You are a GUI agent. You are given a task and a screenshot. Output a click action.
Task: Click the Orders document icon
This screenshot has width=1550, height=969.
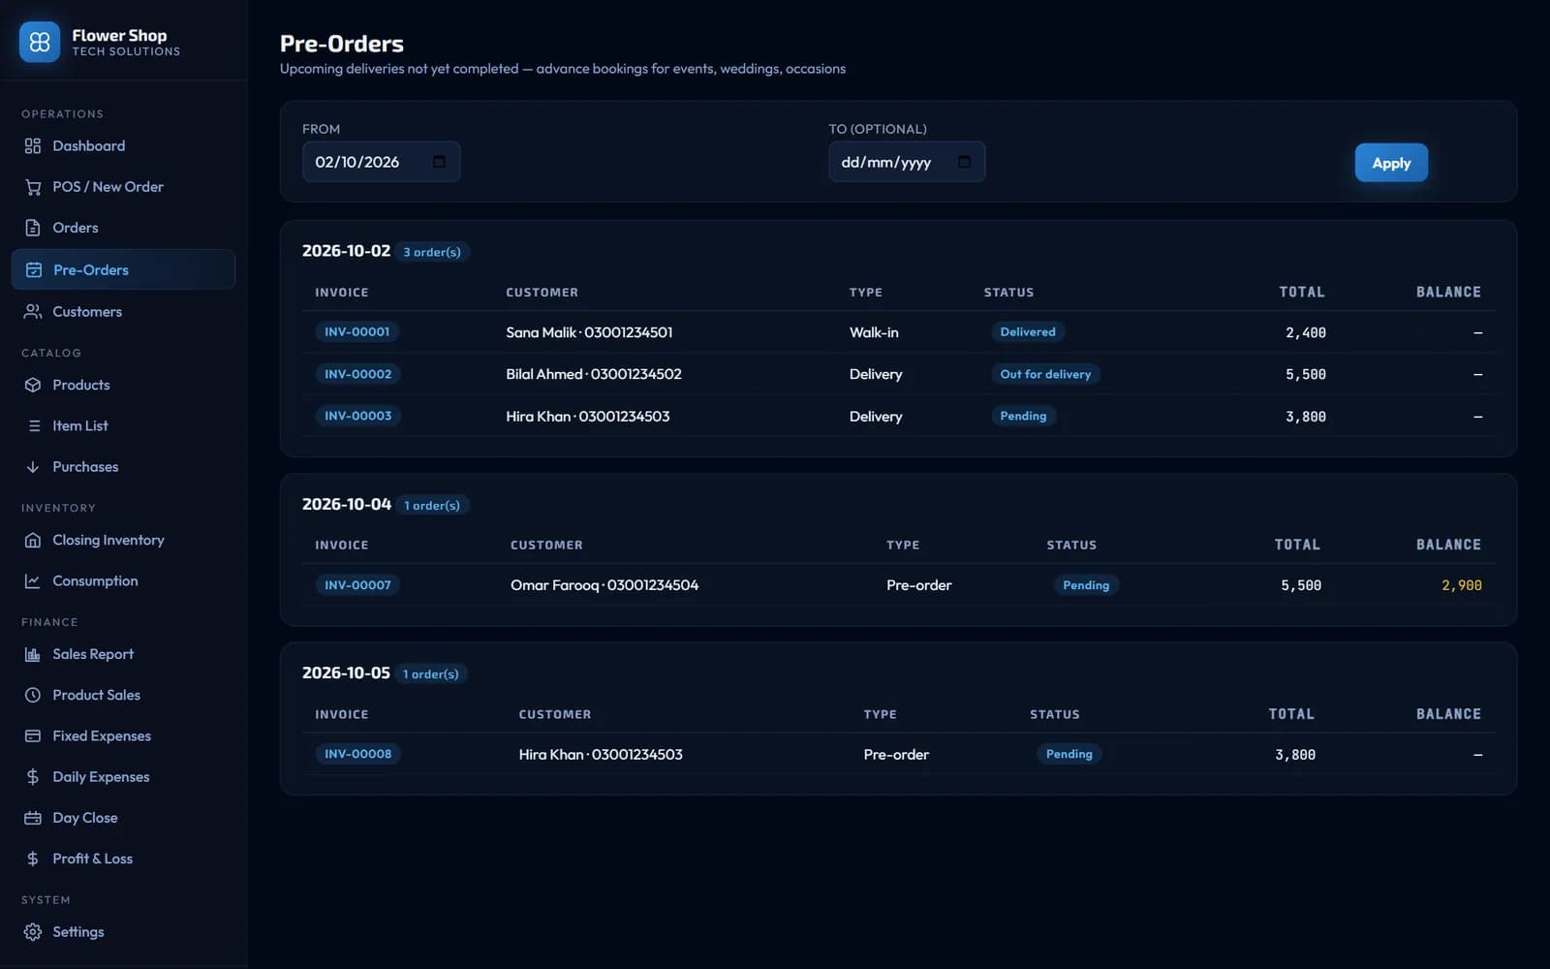33,228
